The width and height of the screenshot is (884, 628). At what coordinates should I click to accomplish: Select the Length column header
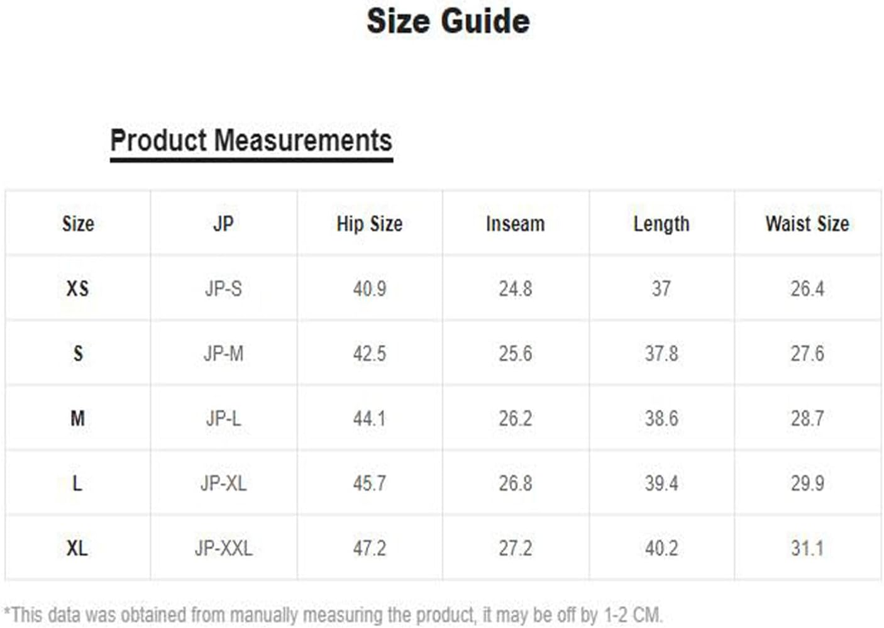661,224
